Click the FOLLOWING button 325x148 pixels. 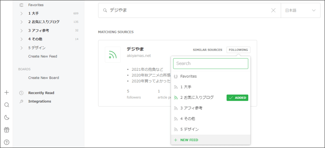pyautogui.click(x=238, y=50)
